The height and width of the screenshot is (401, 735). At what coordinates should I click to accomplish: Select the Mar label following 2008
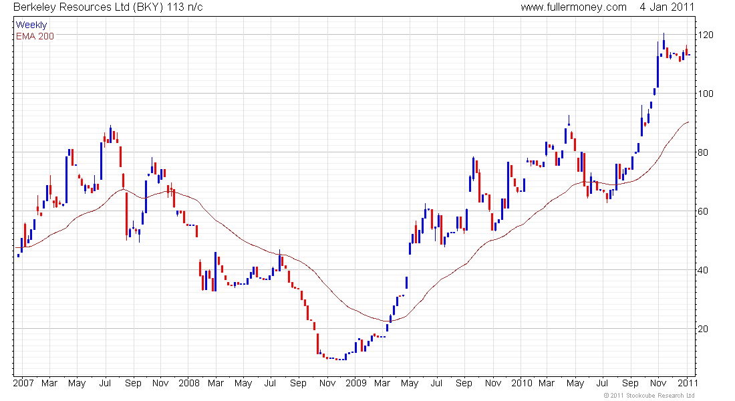click(216, 383)
